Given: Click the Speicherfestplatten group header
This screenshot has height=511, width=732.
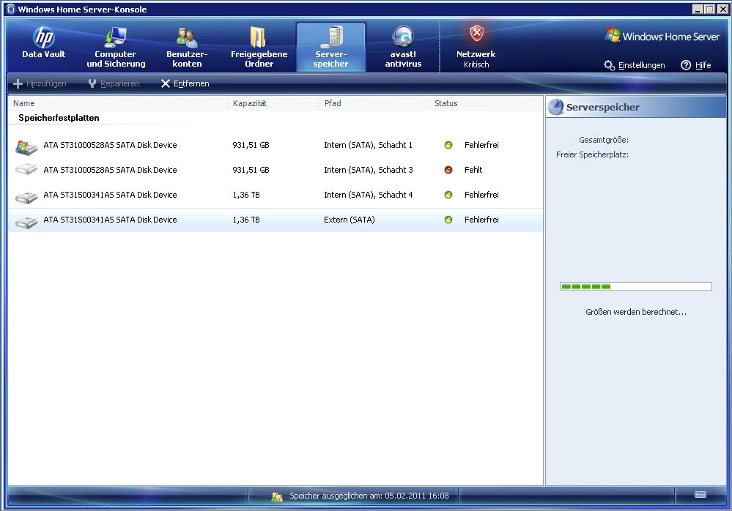Looking at the screenshot, I should [59, 118].
